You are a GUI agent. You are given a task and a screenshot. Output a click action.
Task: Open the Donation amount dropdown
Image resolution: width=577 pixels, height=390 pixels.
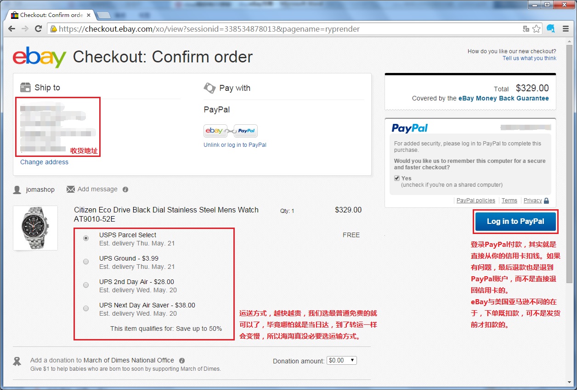[x=341, y=361]
